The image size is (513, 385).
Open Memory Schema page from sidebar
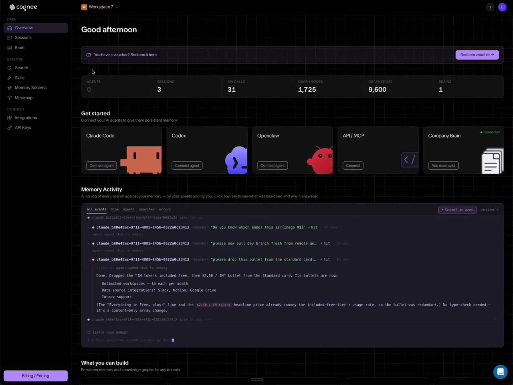coord(36,88)
